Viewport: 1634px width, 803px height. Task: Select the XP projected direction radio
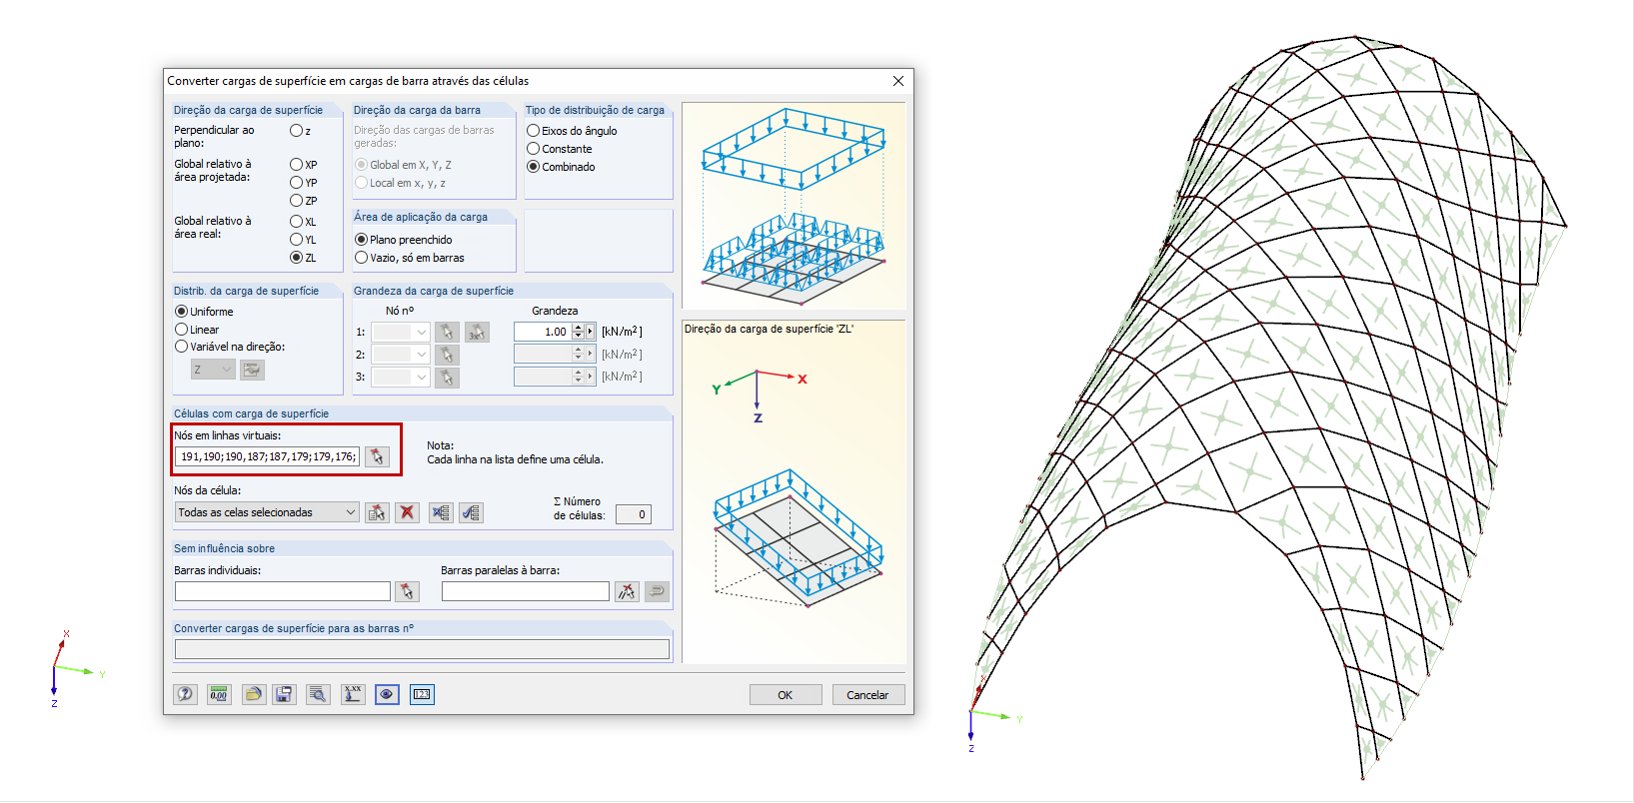[x=296, y=165]
